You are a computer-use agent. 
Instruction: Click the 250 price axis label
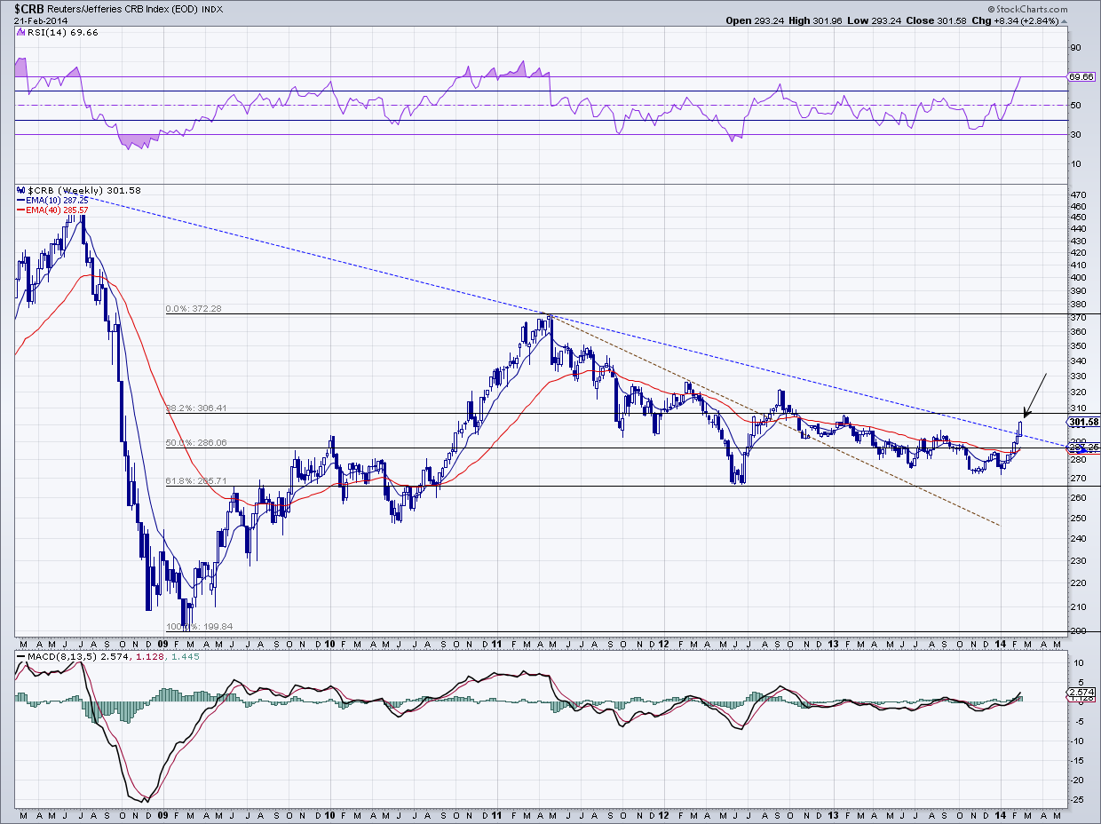tap(1078, 518)
